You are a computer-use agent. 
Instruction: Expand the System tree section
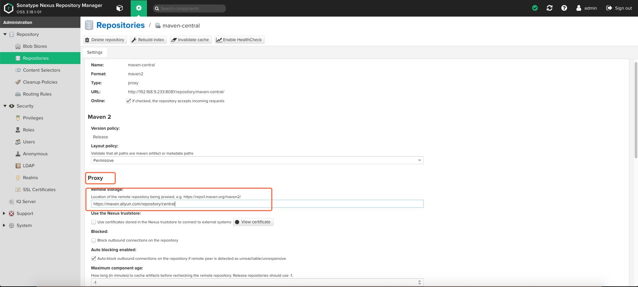(x=4, y=226)
